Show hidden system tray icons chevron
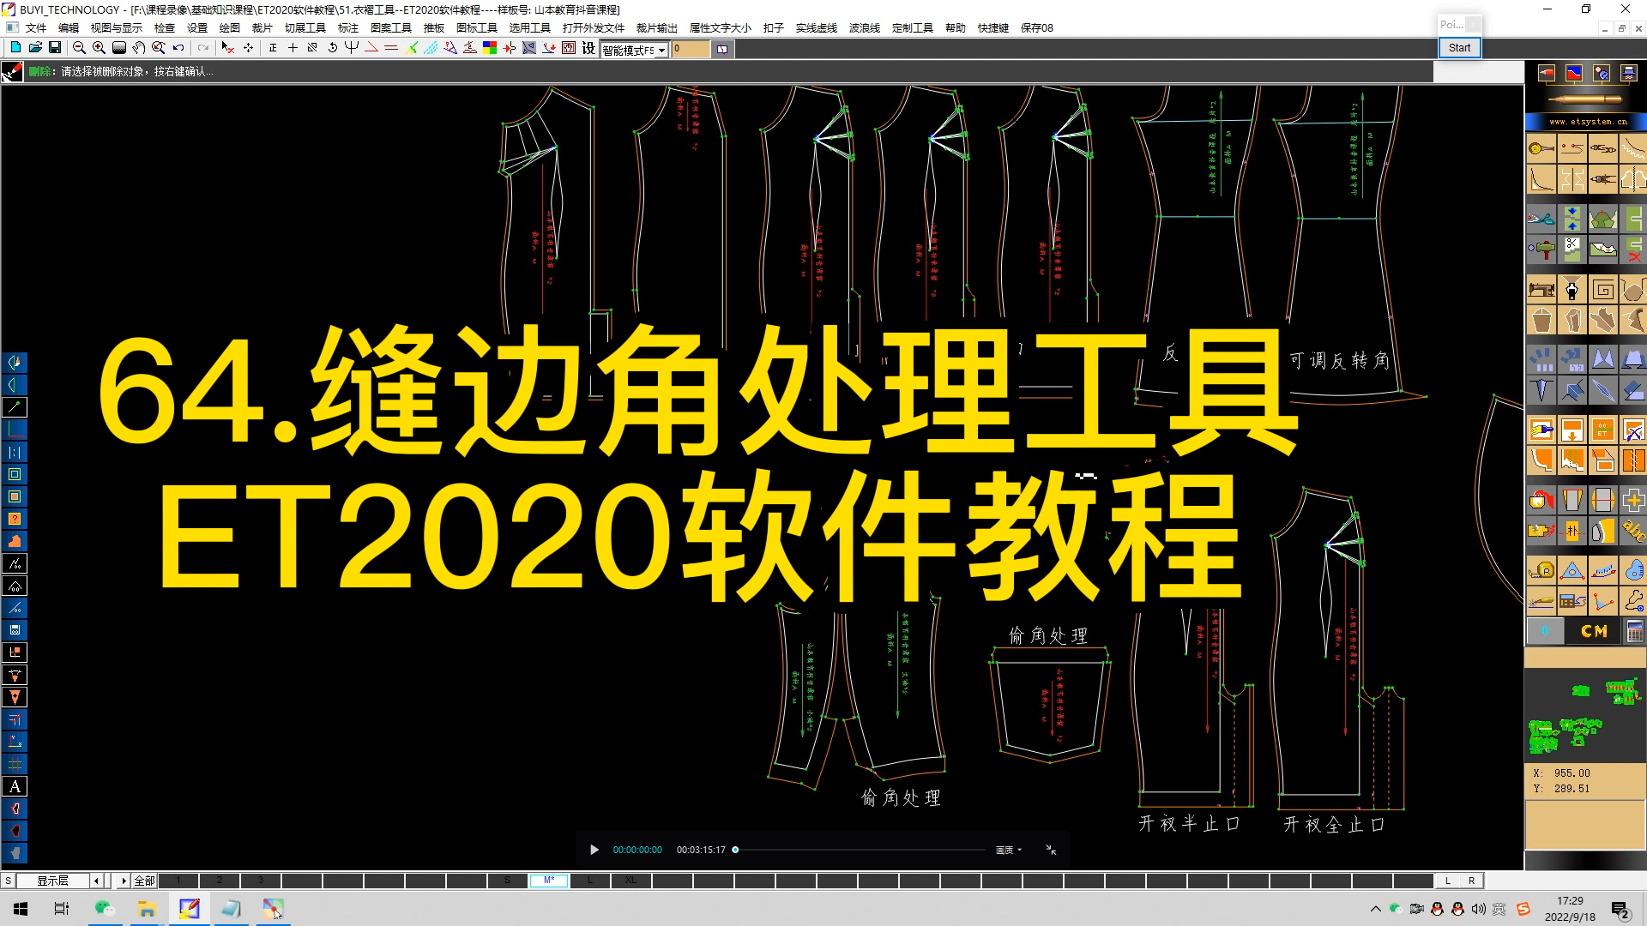The height and width of the screenshot is (926, 1647). pos(1376,909)
